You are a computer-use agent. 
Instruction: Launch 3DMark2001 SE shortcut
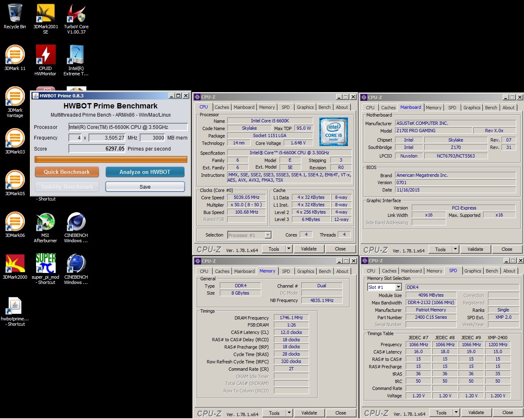[45, 19]
